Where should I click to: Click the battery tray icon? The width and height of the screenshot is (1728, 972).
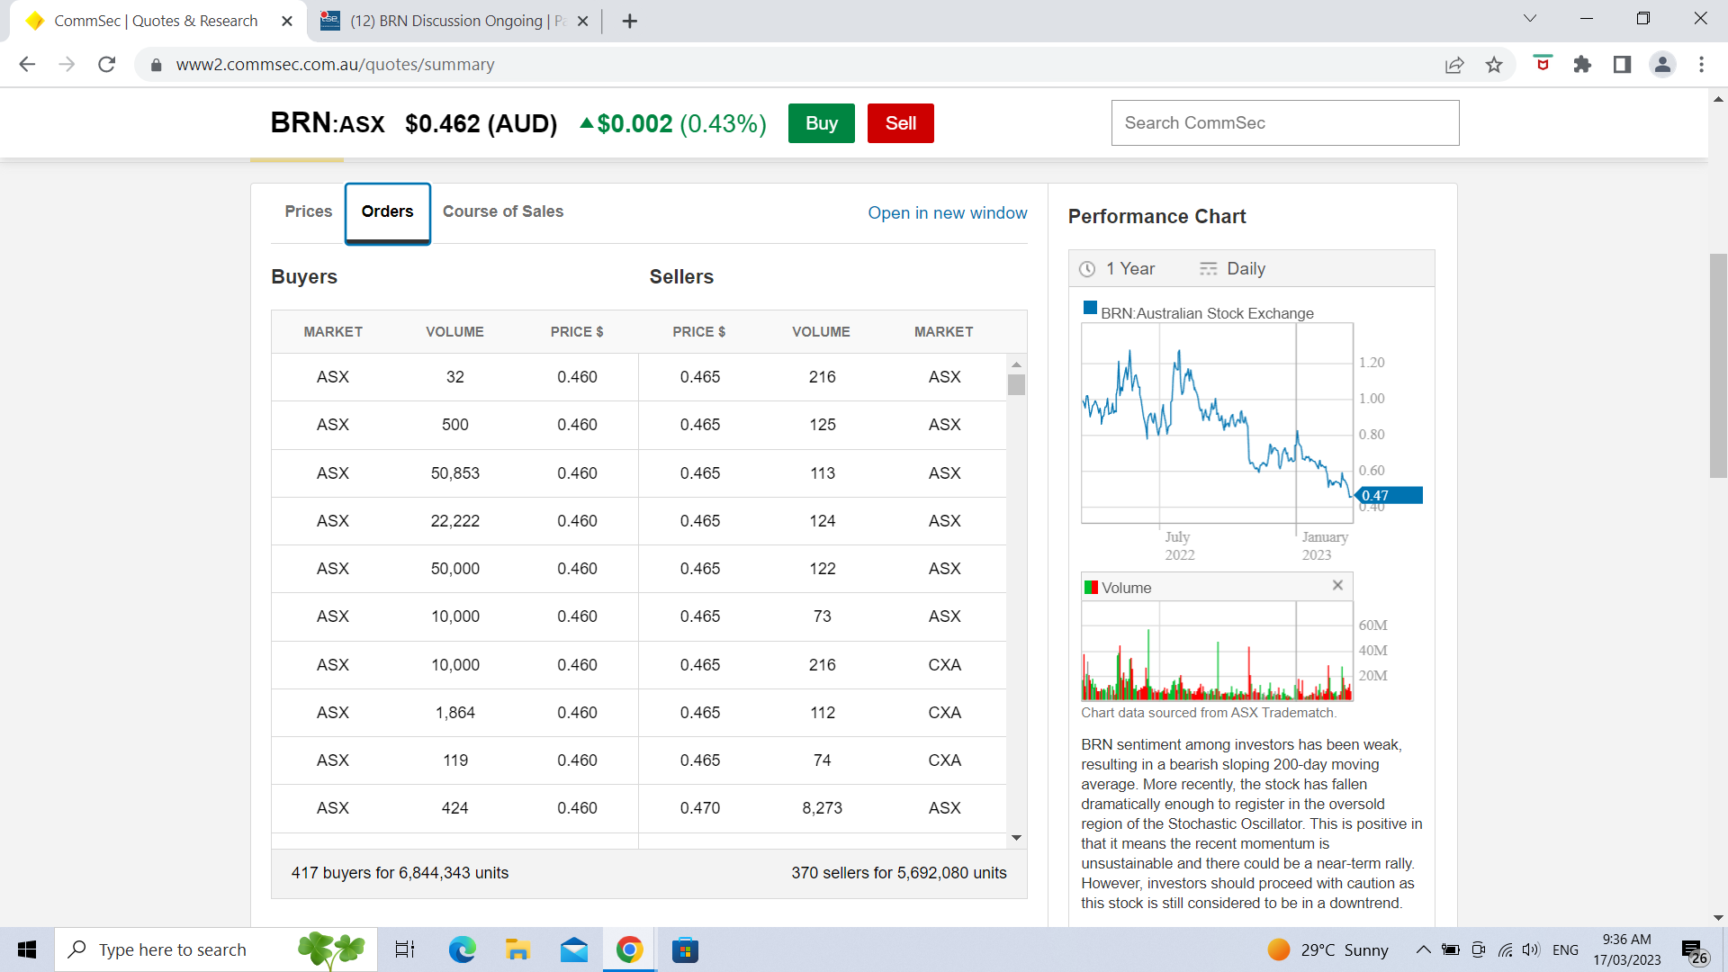pyautogui.click(x=1451, y=949)
